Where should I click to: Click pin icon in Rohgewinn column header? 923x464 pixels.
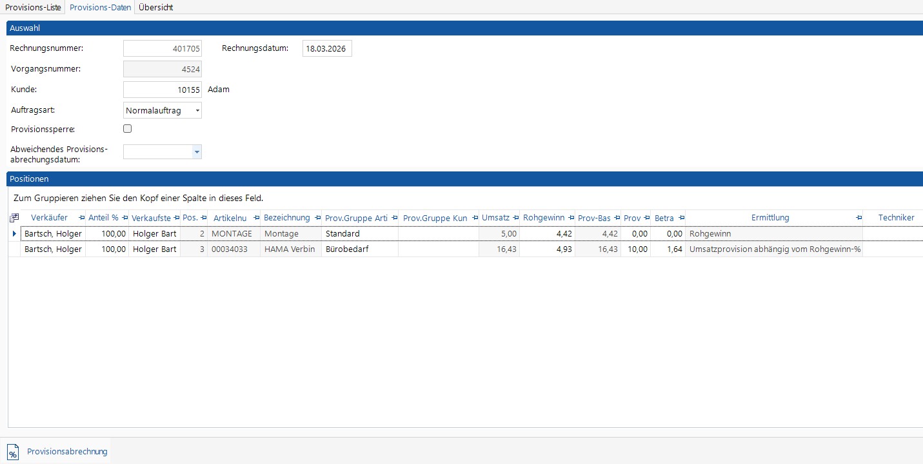coord(571,218)
